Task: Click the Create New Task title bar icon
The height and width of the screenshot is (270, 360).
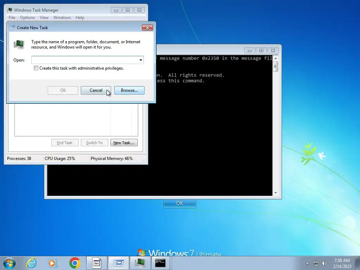Action: coord(13,27)
